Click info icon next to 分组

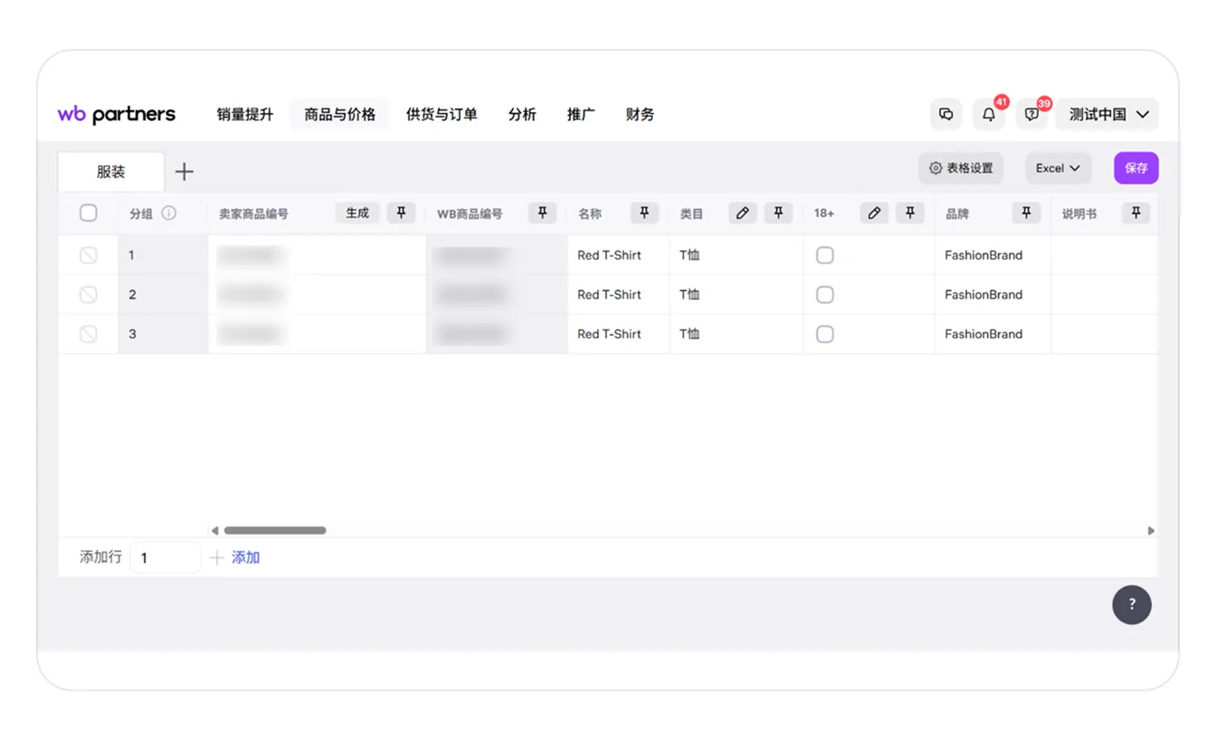click(168, 213)
